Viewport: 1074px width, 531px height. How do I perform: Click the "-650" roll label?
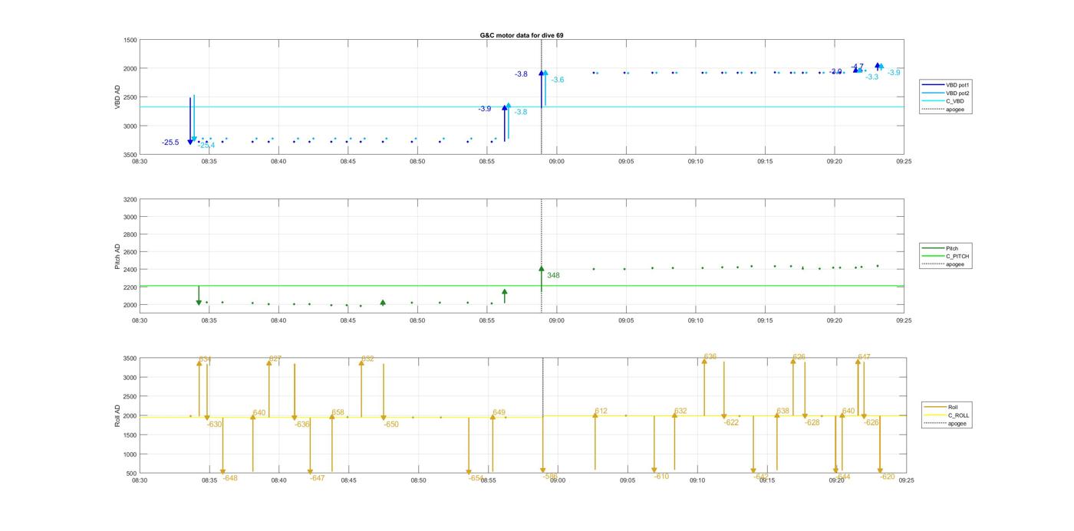391,424
